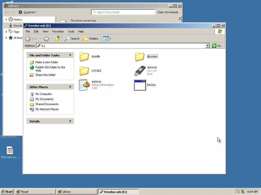Collapse the Other Places panel

[x=70, y=87]
